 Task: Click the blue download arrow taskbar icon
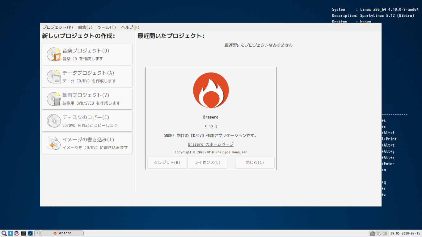point(11,233)
